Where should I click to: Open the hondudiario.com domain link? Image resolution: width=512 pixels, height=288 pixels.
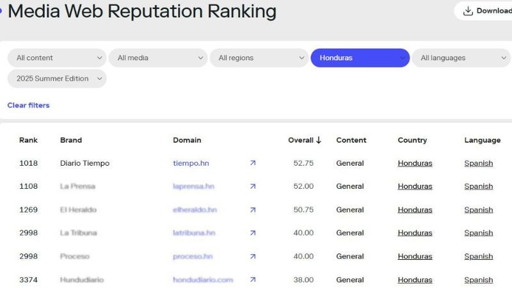(203, 280)
